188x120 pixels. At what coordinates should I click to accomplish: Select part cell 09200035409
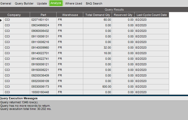tap(43, 75)
